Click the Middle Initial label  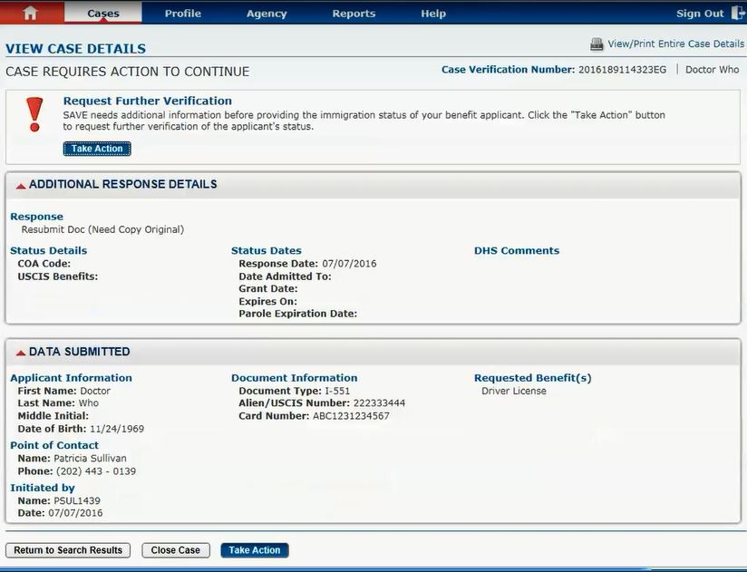tap(53, 416)
